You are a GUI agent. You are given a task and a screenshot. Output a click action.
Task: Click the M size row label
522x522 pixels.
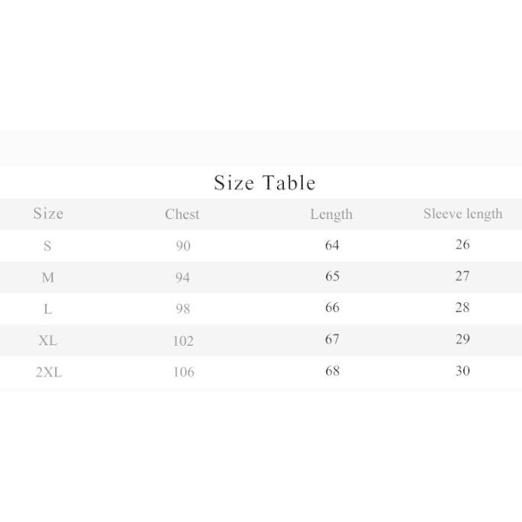[47, 277]
